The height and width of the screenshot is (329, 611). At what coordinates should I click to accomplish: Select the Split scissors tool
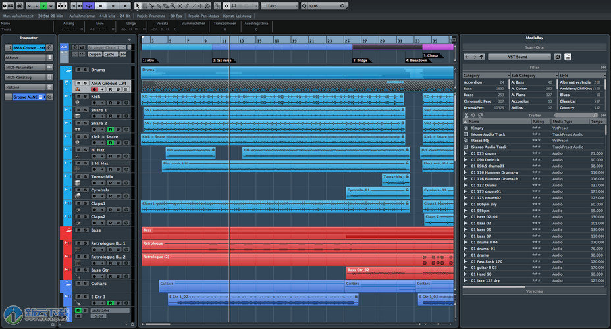click(152, 6)
